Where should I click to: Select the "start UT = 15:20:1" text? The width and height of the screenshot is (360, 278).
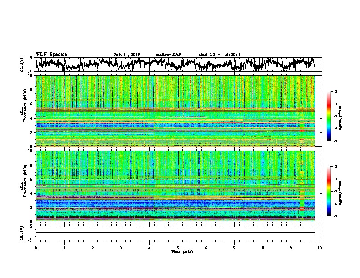pyautogui.click(x=220, y=55)
